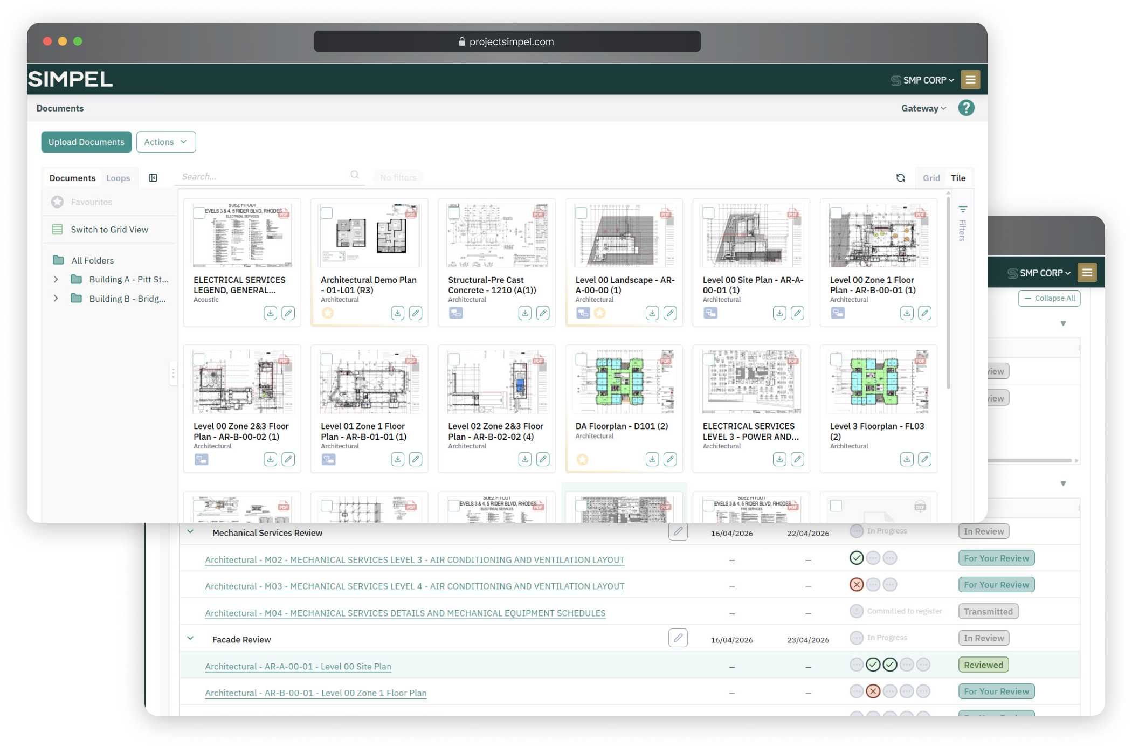Switch to the Loops tab
Image resolution: width=1132 pixels, height=747 pixels.
(x=118, y=178)
